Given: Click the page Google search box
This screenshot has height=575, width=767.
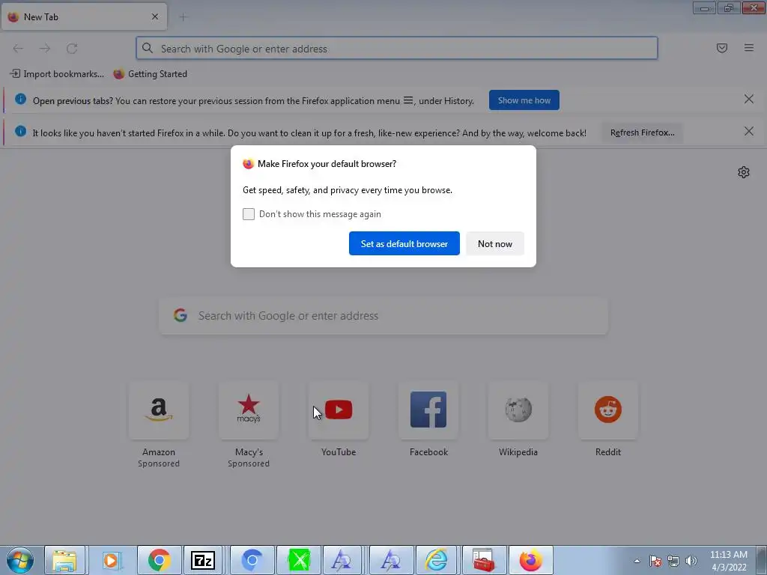Looking at the screenshot, I should pos(383,316).
